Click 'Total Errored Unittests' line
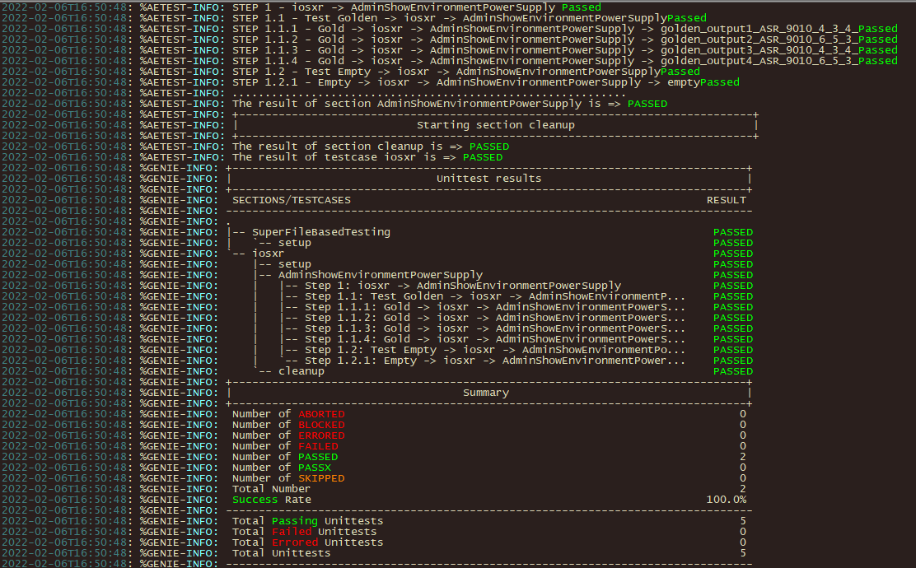The image size is (916, 568). point(308,542)
